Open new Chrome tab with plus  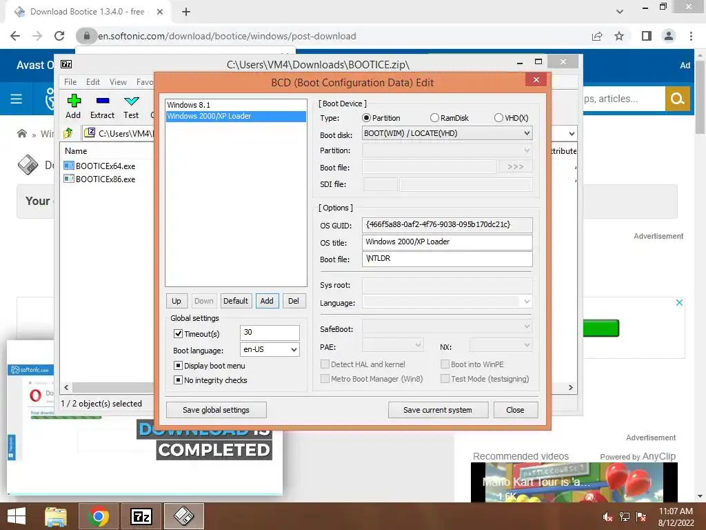pyautogui.click(x=186, y=12)
